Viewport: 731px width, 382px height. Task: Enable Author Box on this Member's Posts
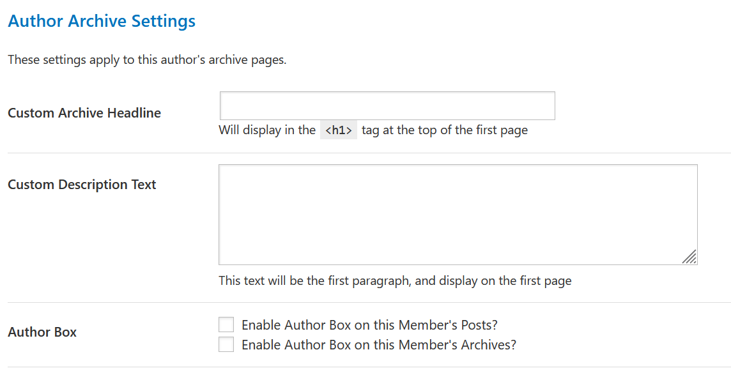point(226,325)
